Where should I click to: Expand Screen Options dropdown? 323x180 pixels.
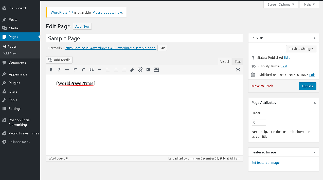281,4
